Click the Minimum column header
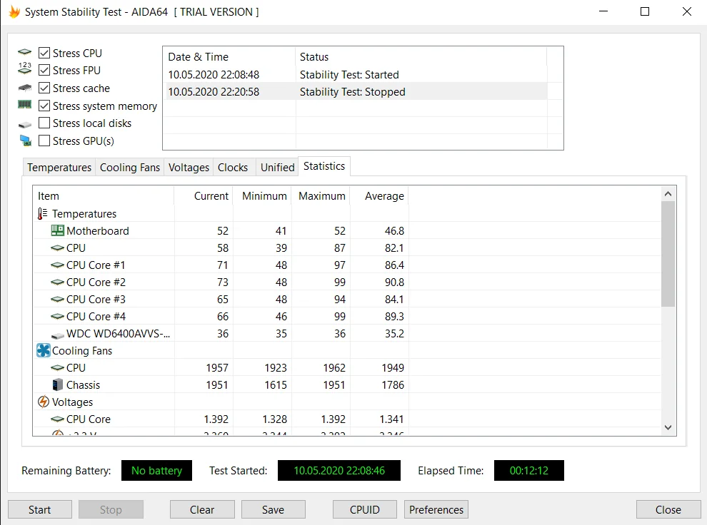The height and width of the screenshot is (525, 707). click(x=262, y=196)
